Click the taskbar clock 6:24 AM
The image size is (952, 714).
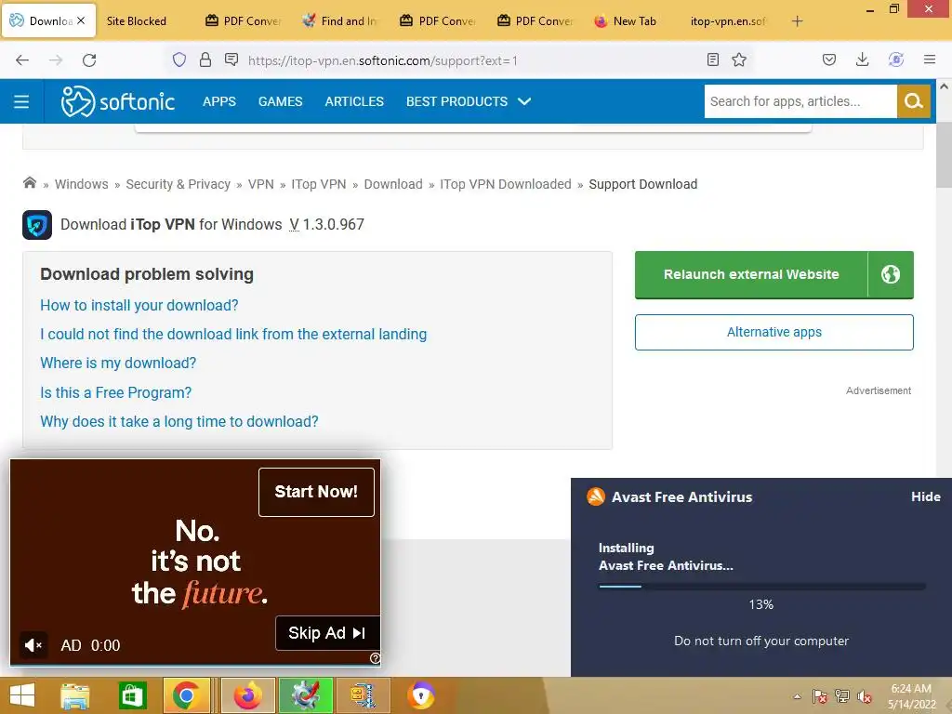pos(911,689)
